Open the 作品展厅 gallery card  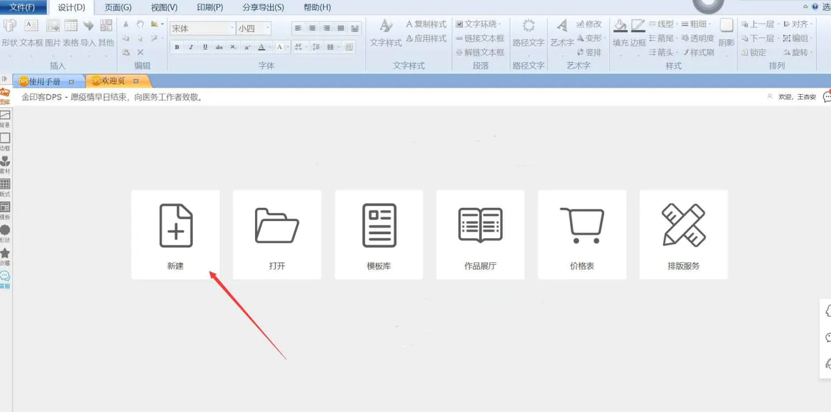pyautogui.click(x=480, y=235)
